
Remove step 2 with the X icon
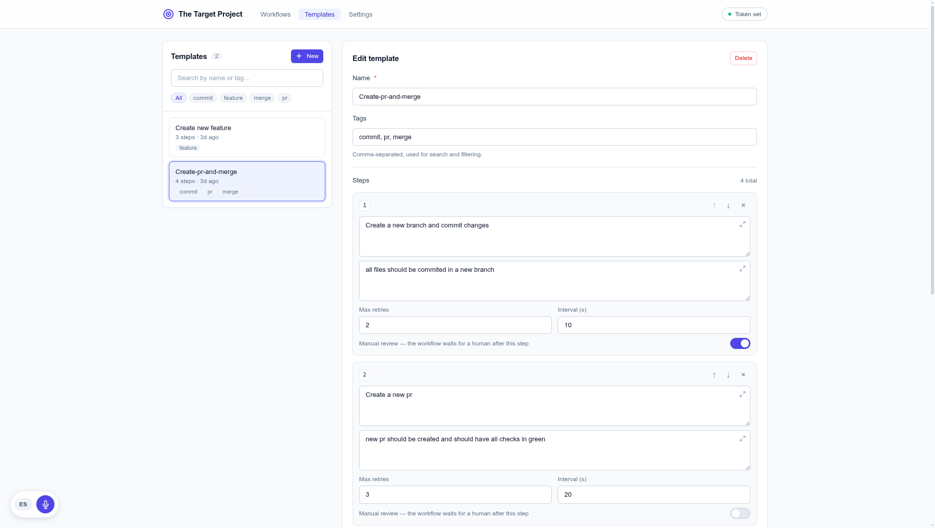(x=743, y=375)
